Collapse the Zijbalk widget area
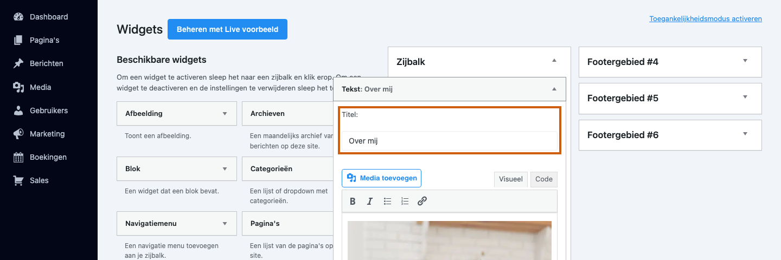The image size is (781, 260). tap(554, 61)
